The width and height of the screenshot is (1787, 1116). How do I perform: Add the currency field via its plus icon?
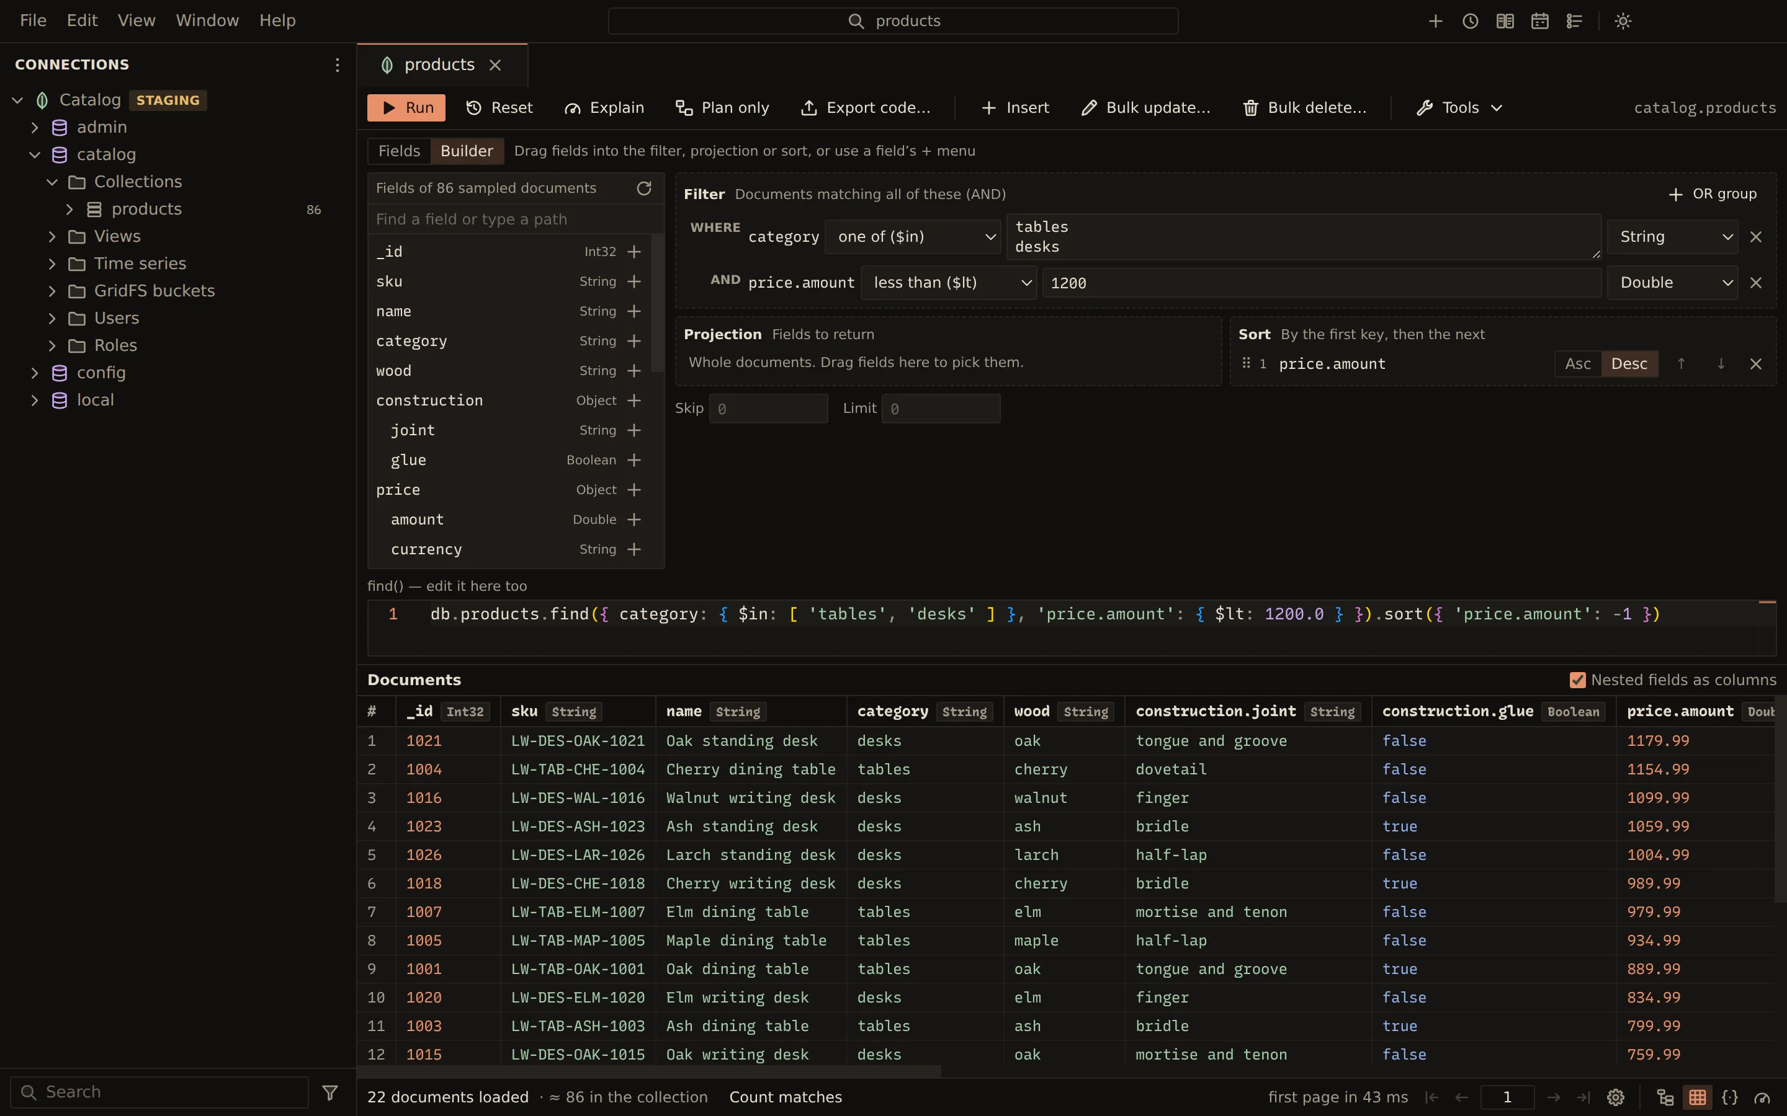pos(634,549)
